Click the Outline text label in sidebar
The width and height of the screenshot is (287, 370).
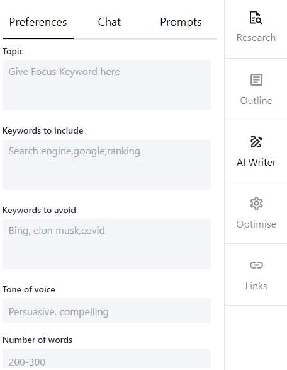pos(256,100)
